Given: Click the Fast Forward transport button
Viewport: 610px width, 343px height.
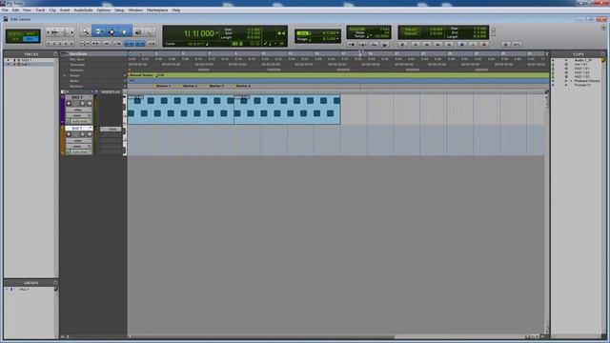Looking at the screenshot, I should pyautogui.click(x=438, y=45).
